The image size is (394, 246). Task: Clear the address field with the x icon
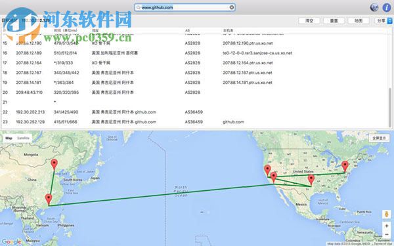(x=232, y=7)
